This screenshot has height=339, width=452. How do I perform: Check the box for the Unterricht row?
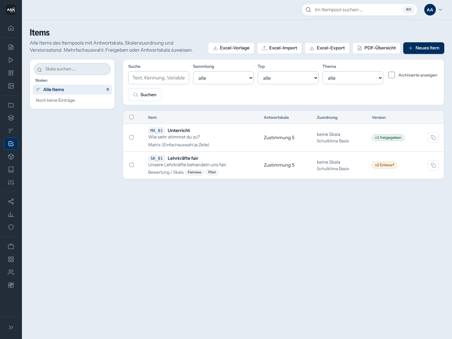(x=131, y=138)
